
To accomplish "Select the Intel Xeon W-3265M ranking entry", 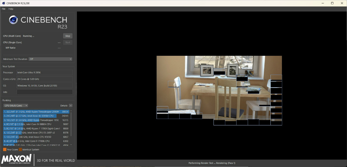I will [x=36, y=116].
